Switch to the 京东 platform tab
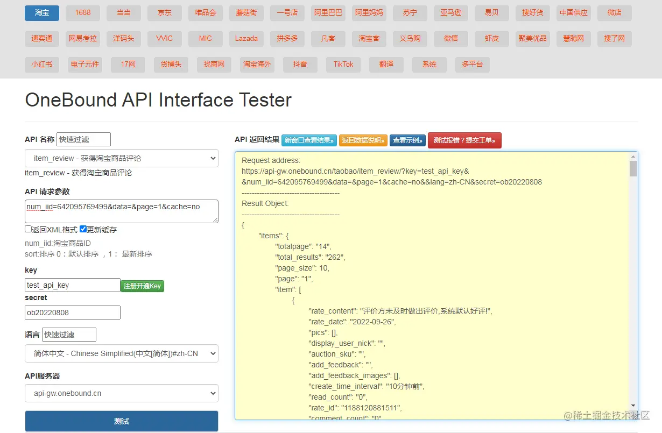This screenshot has height=433, width=662. tap(165, 13)
